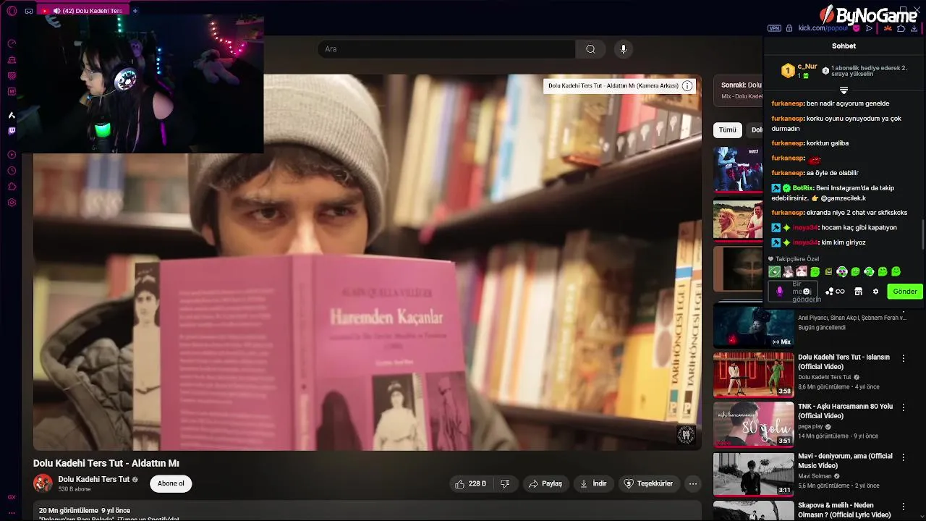Start voice search with microphone icon

(x=623, y=49)
